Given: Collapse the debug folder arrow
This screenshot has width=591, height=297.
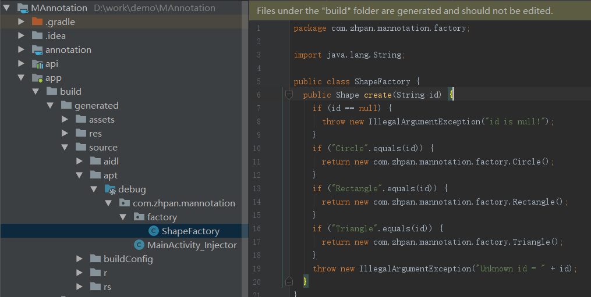Looking at the screenshot, I should point(94,189).
